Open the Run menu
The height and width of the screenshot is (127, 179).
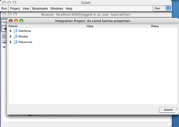[4, 9]
